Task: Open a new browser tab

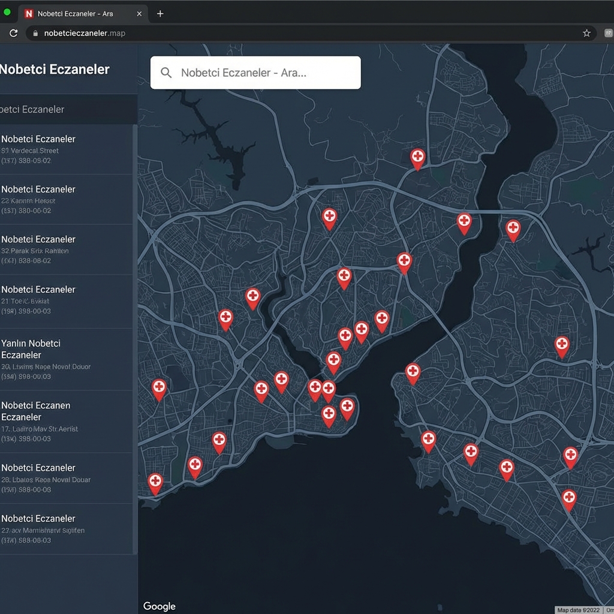Action: point(160,13)
